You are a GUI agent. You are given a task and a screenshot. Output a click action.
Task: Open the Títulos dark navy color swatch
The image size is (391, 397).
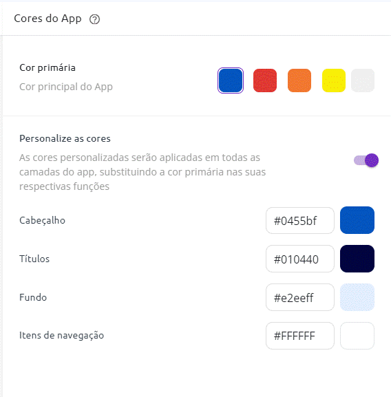357,259
